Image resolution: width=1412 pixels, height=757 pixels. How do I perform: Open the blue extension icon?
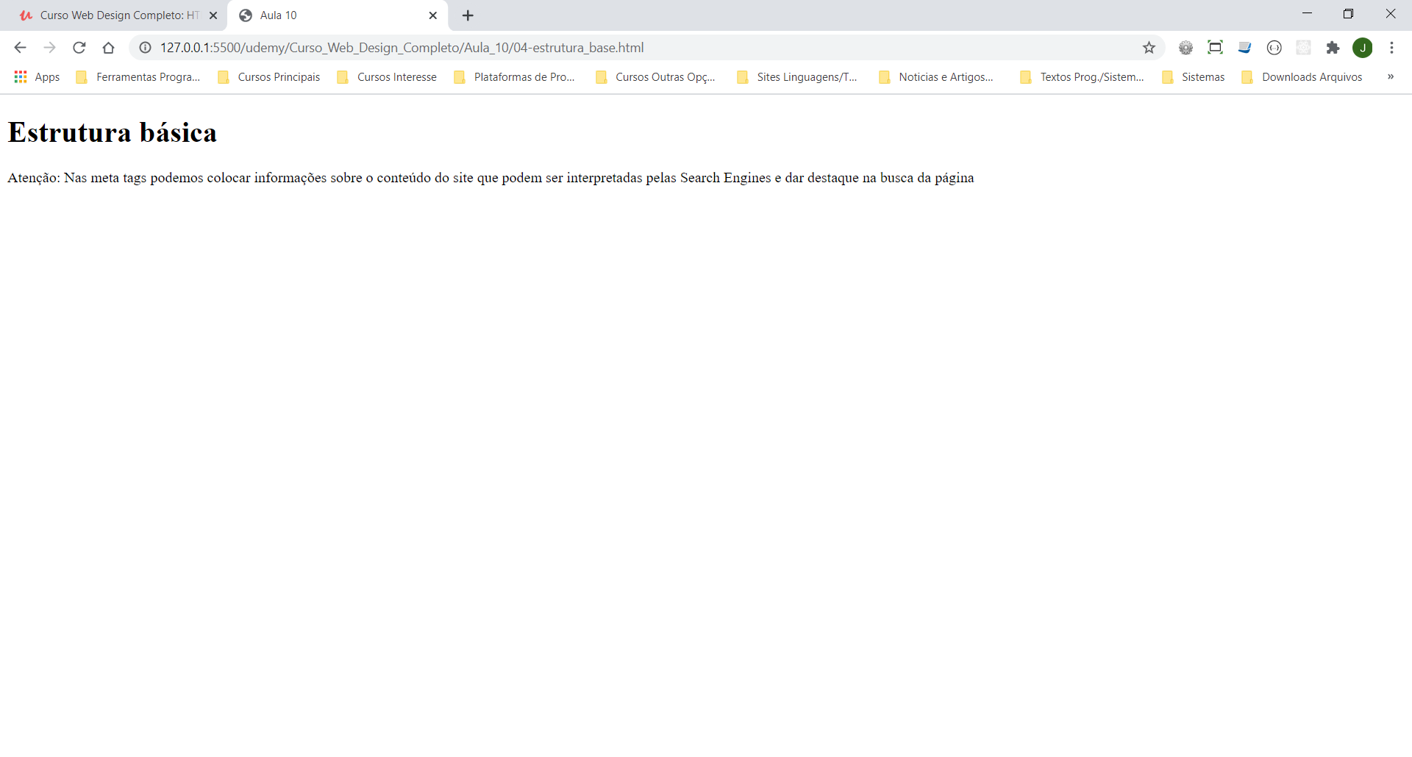tap(1244, 48)
